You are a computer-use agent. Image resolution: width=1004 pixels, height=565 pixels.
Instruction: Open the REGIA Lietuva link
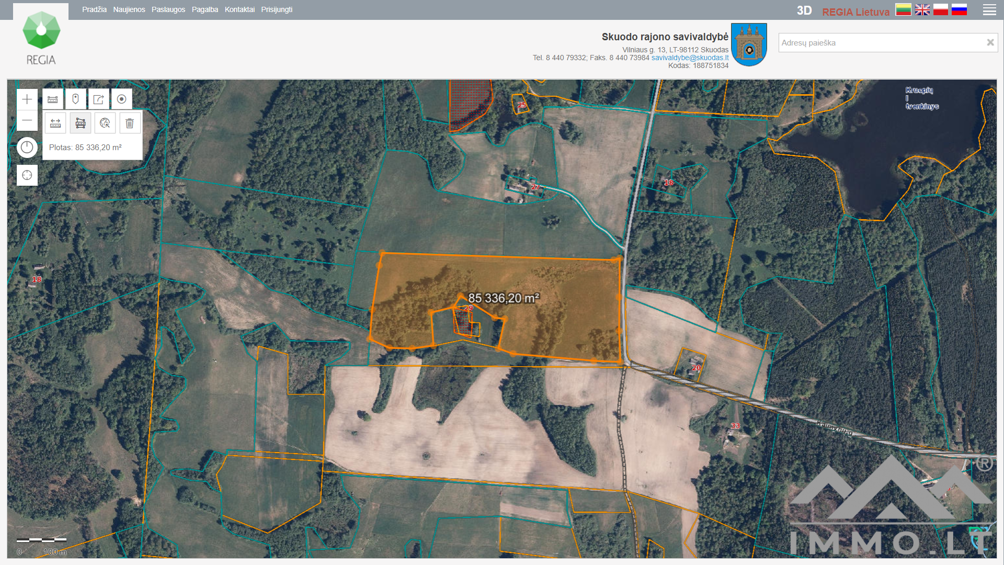(x=855, y=12)
